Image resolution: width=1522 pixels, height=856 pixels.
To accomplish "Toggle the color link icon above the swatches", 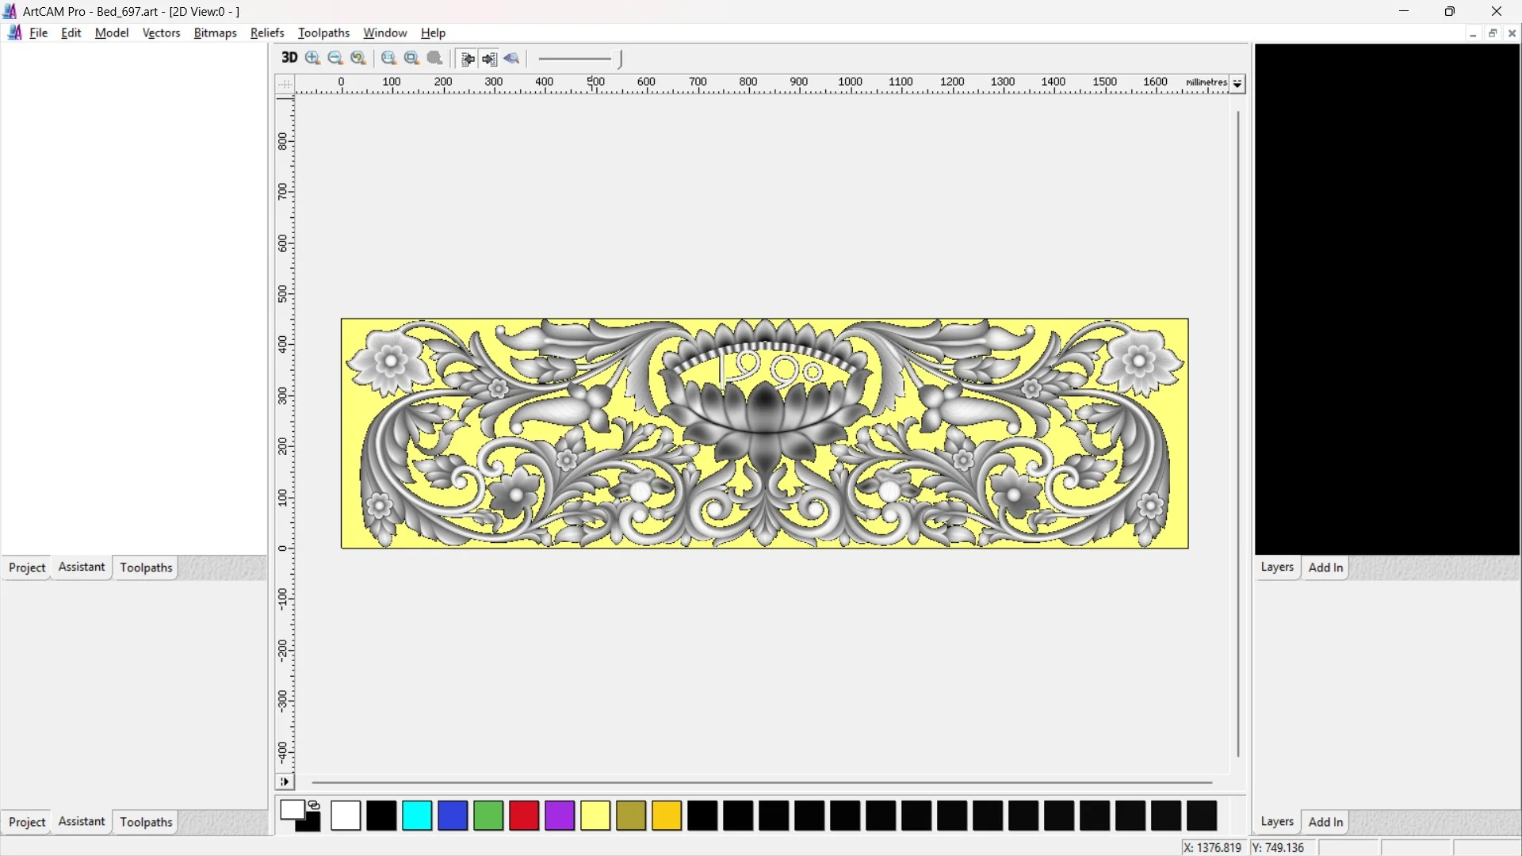I will pos(314,805).
